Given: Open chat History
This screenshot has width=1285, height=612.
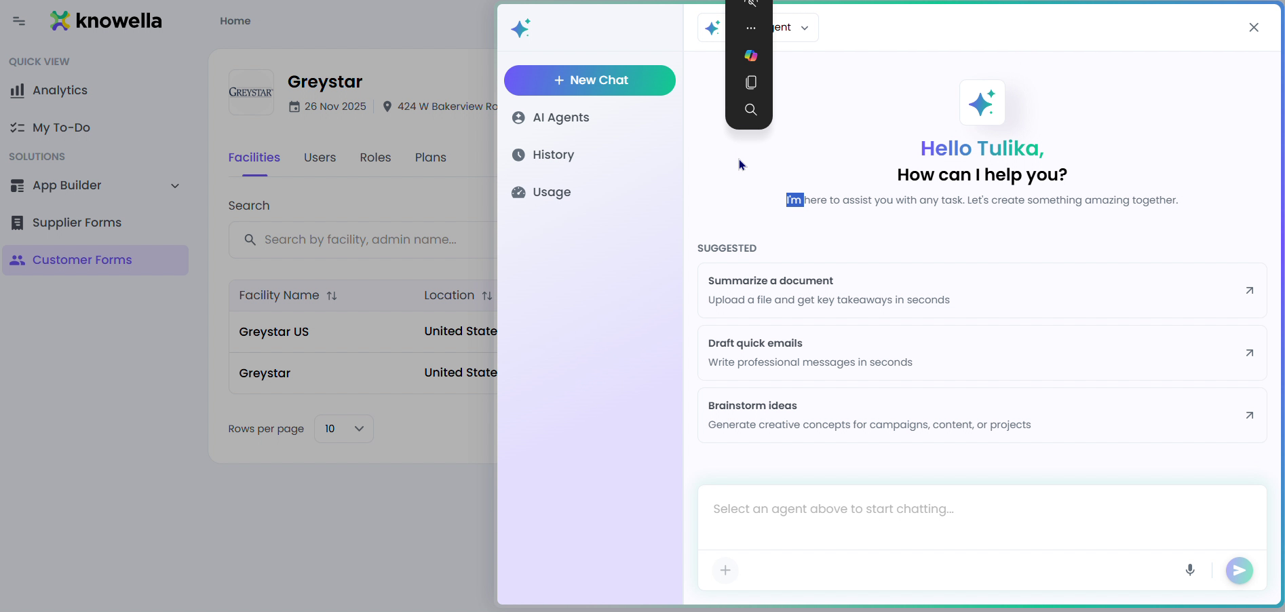Looking at the screenshot, I should (x=590, y=155).
